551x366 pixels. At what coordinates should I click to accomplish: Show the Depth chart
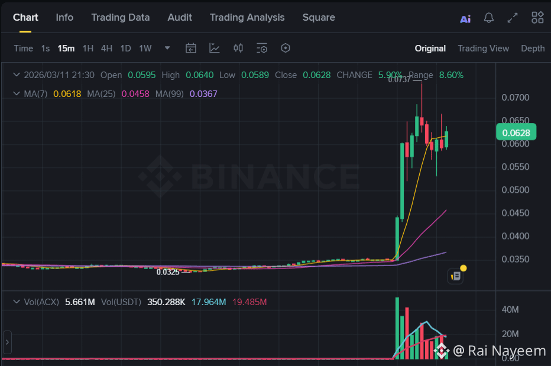click(x=533, y=48)
